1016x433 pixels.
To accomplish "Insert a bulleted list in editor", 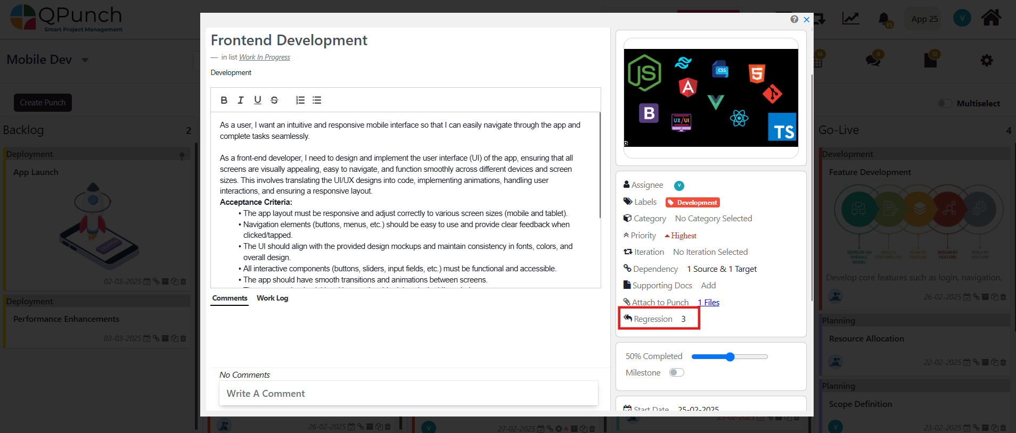I will (317, 100).
